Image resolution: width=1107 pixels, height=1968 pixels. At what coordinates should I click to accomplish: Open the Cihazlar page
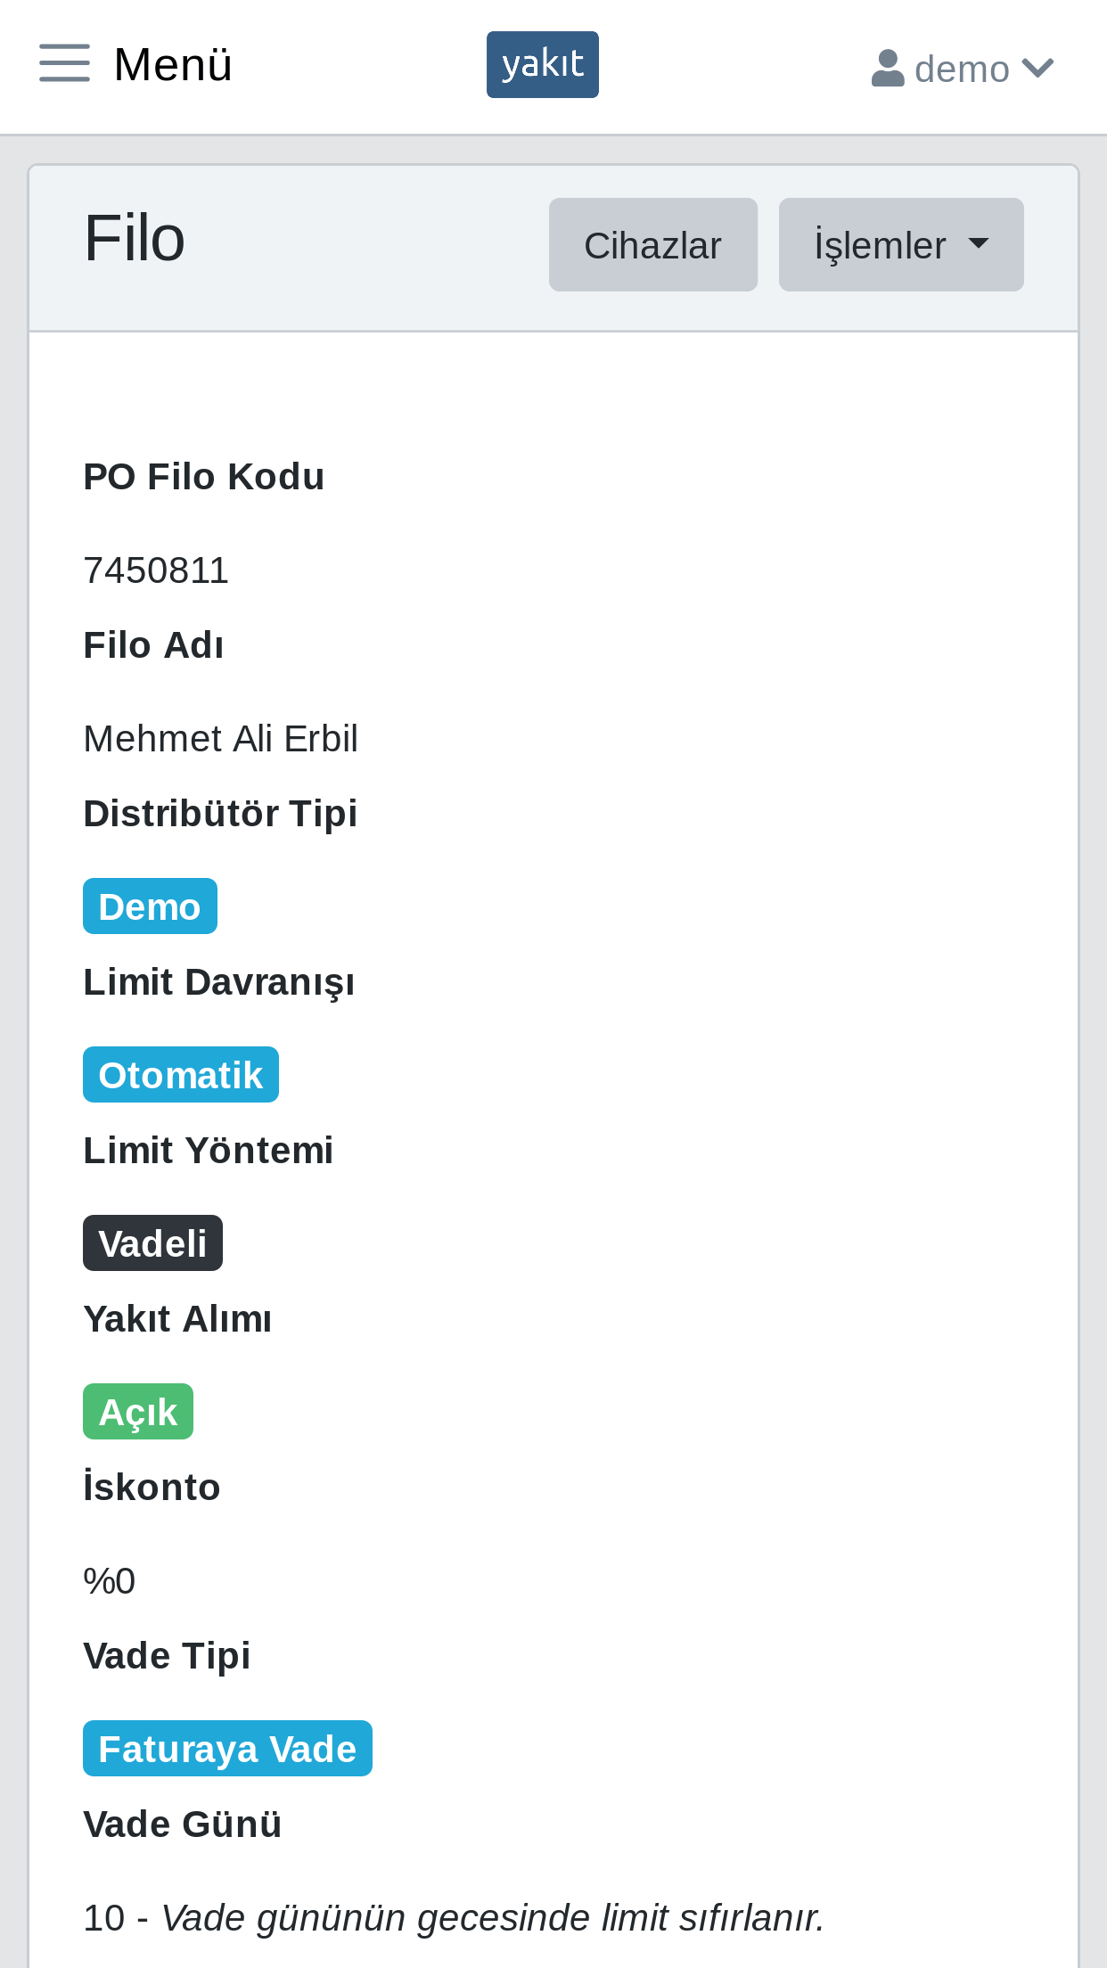[653, 244]
